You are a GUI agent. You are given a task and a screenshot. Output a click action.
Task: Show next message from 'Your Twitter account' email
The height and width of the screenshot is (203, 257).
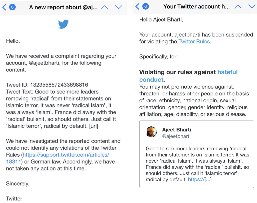pos(251,6)
